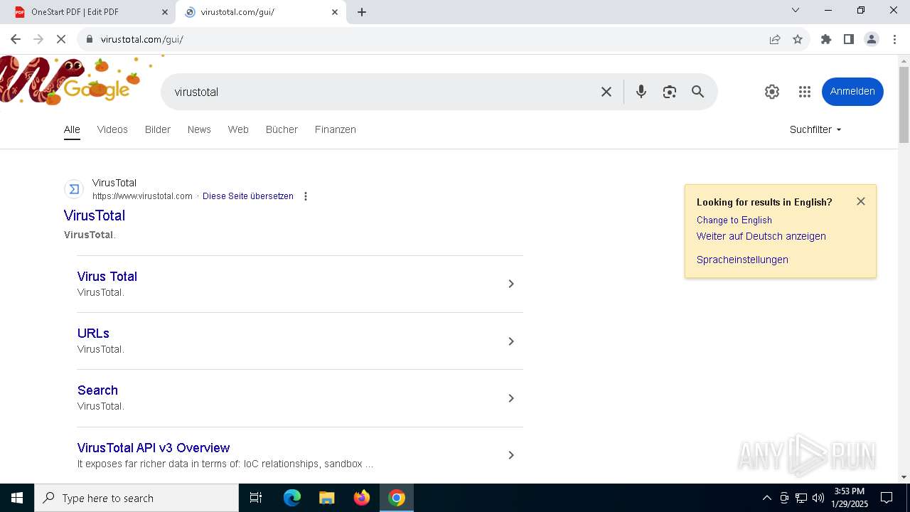Close the virustotal.com tab
Screen dimensions: 910x512
pyautogui.click(x=335, y=12)
